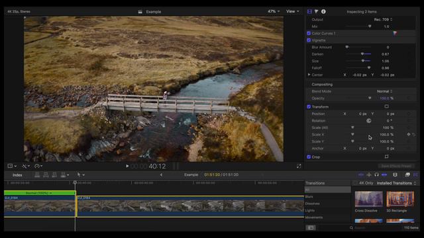Open the transform tool dropdown below viewer
This screenshot has height=238, width=424.
pyautogui.click(x=12, y=166)
